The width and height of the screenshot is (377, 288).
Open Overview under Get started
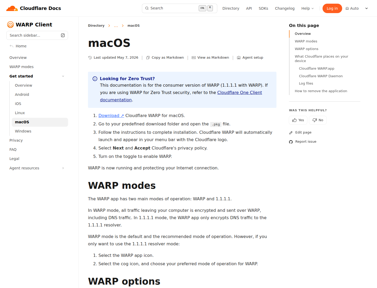tap(40, 85)
